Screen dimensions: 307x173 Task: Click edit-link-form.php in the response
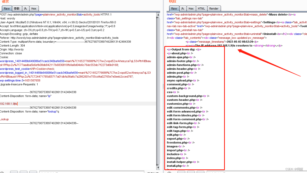[x=180, y=123]
